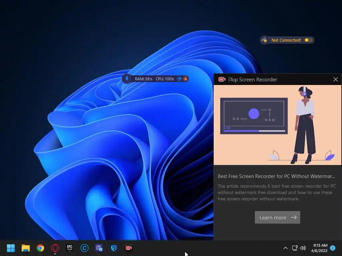Viewport: 342px width, 256px height.
Task: Open the purple data recovery taskbar app
Action: coord(99,248)
